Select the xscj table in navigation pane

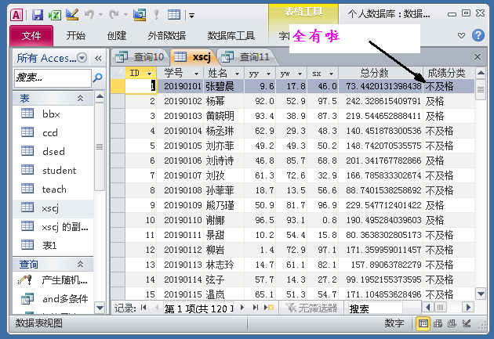53,208
